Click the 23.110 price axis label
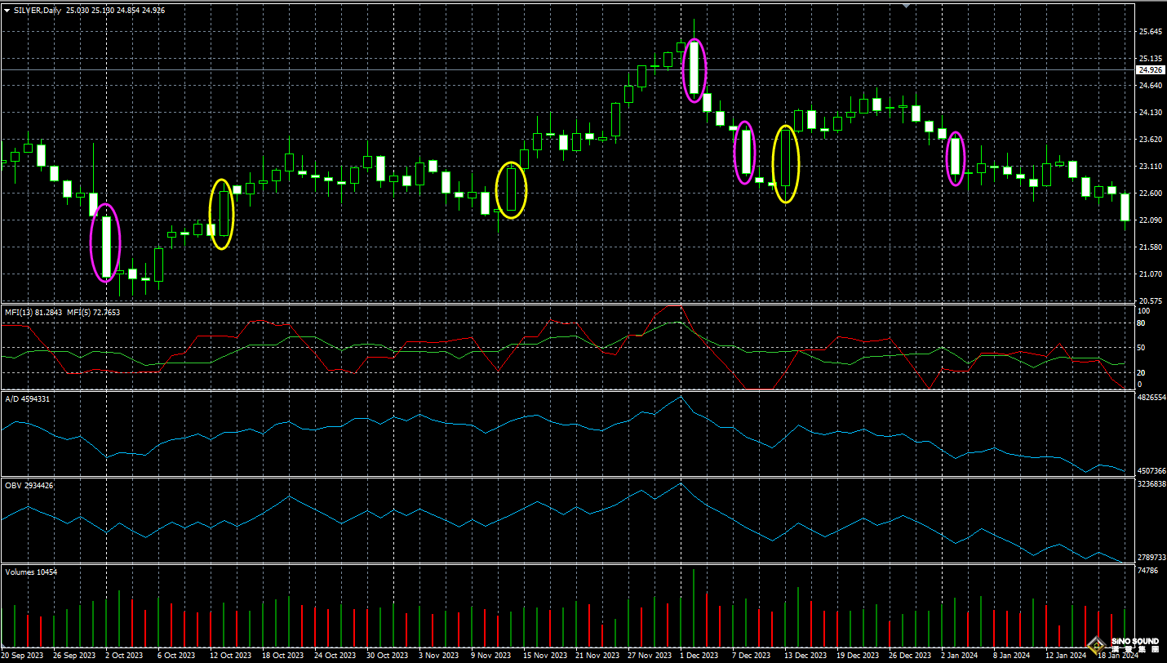1167x663 pixels. click(x=1149, y=167)
